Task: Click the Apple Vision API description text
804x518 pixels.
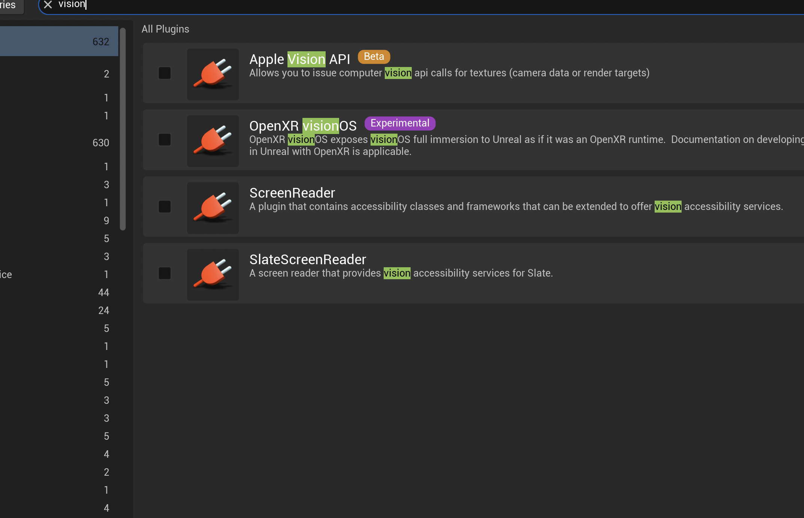Action: [x=449, y=73]
